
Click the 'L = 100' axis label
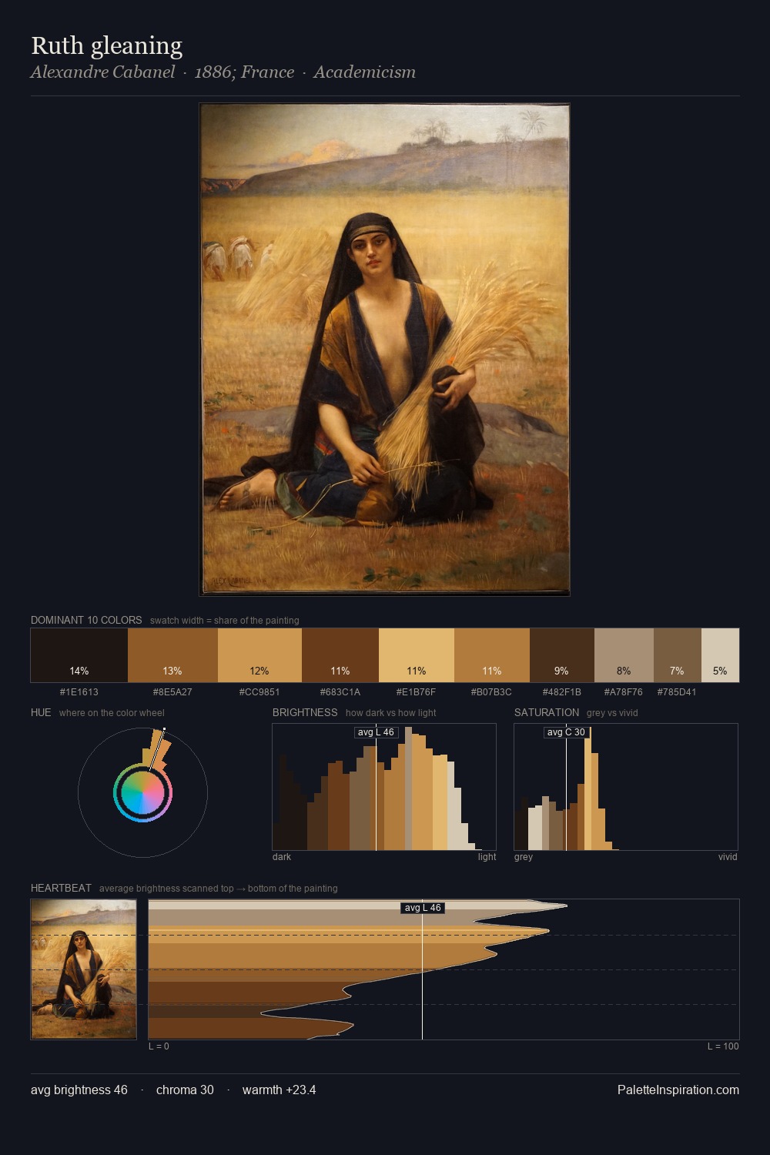723,1046
